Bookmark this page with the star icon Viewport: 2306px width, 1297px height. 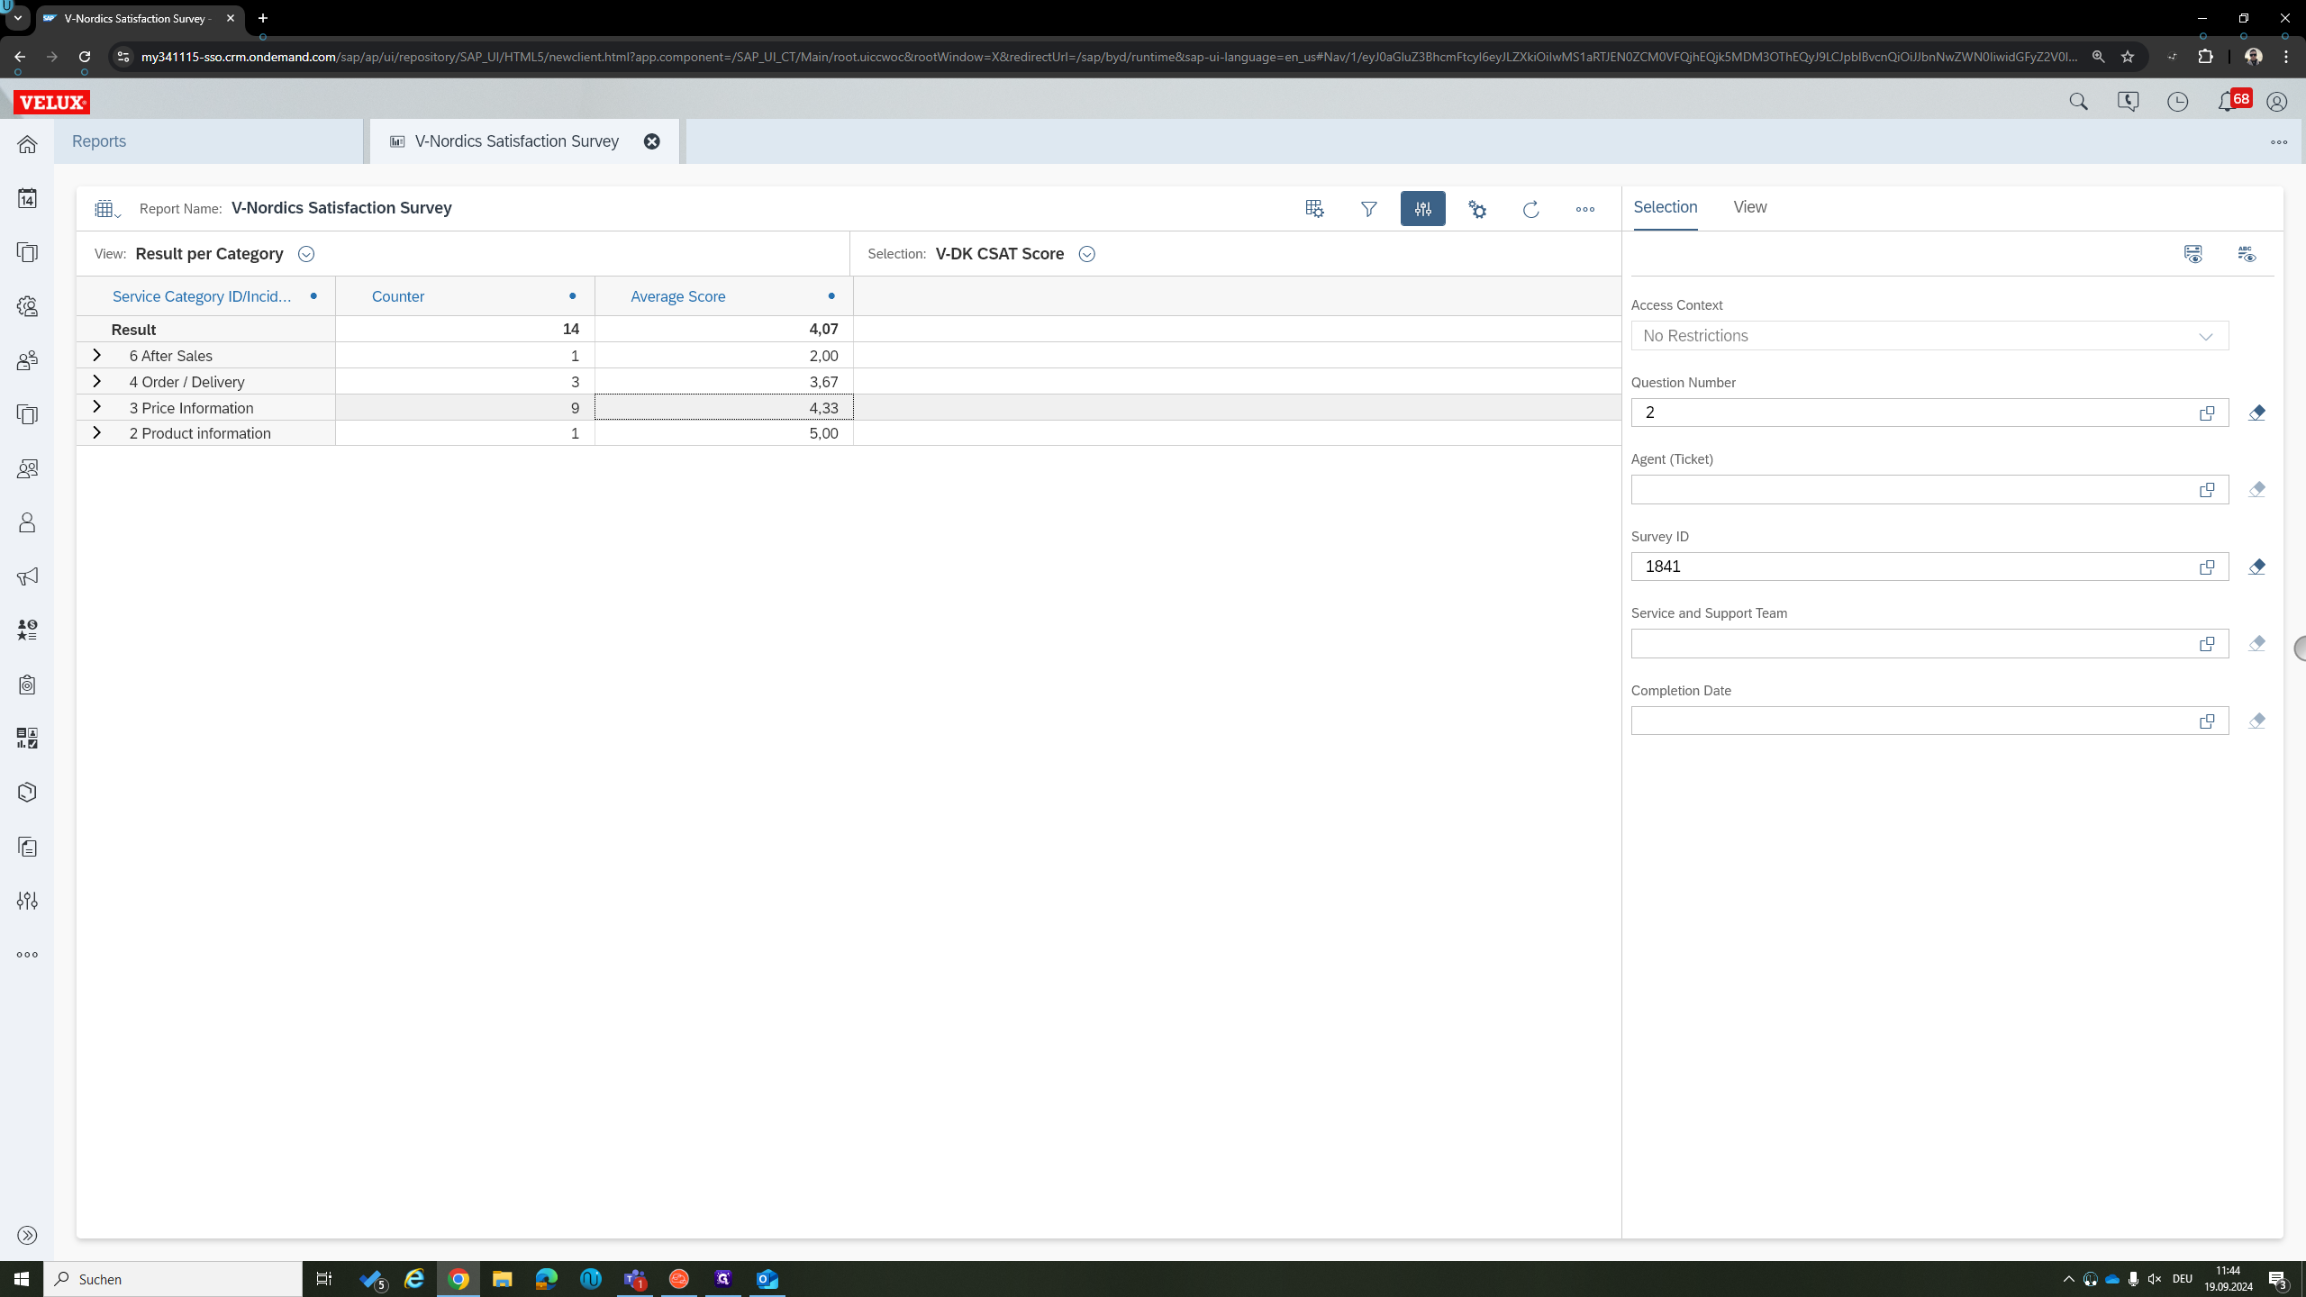(x=2128, y=57)
